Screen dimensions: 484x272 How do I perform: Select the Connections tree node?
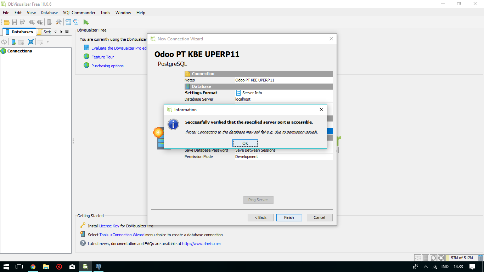point(19,51)
